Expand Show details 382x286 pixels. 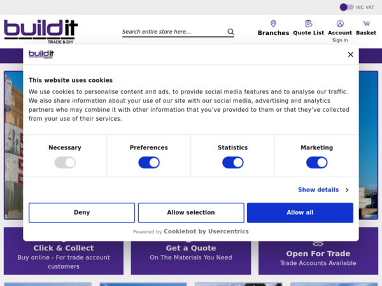tap(323, 189)
